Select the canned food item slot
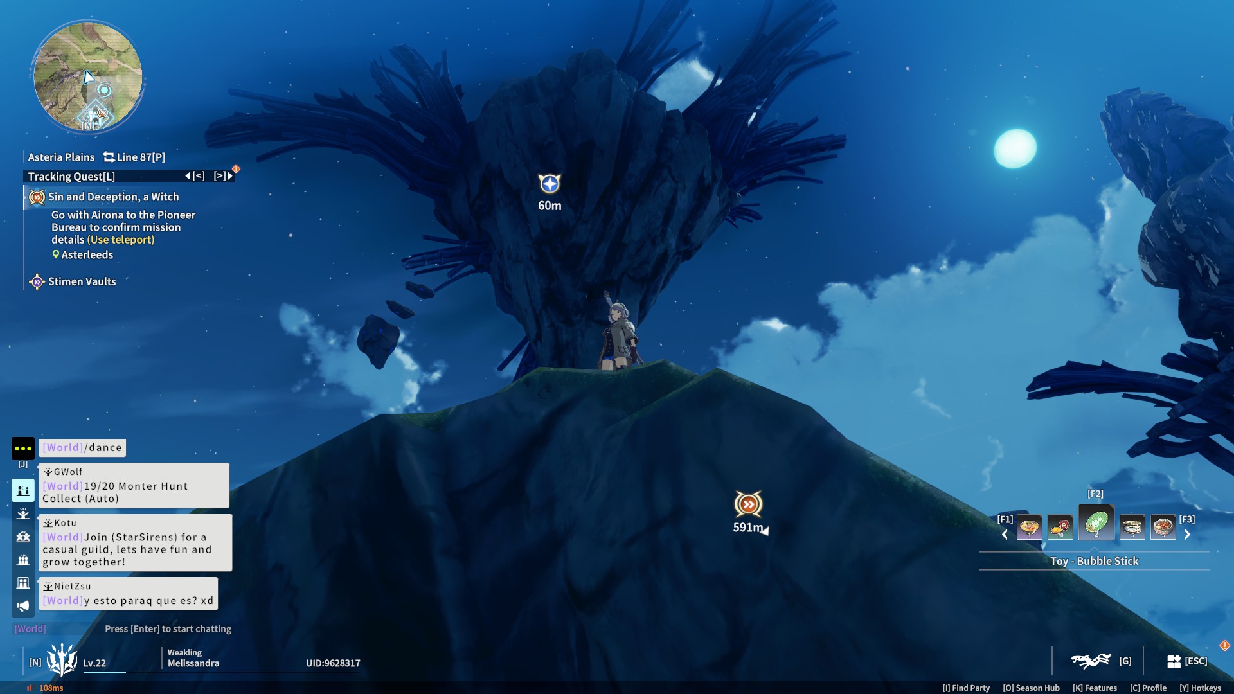Screen dimensions: 1234x694 tap(1132, 528)
